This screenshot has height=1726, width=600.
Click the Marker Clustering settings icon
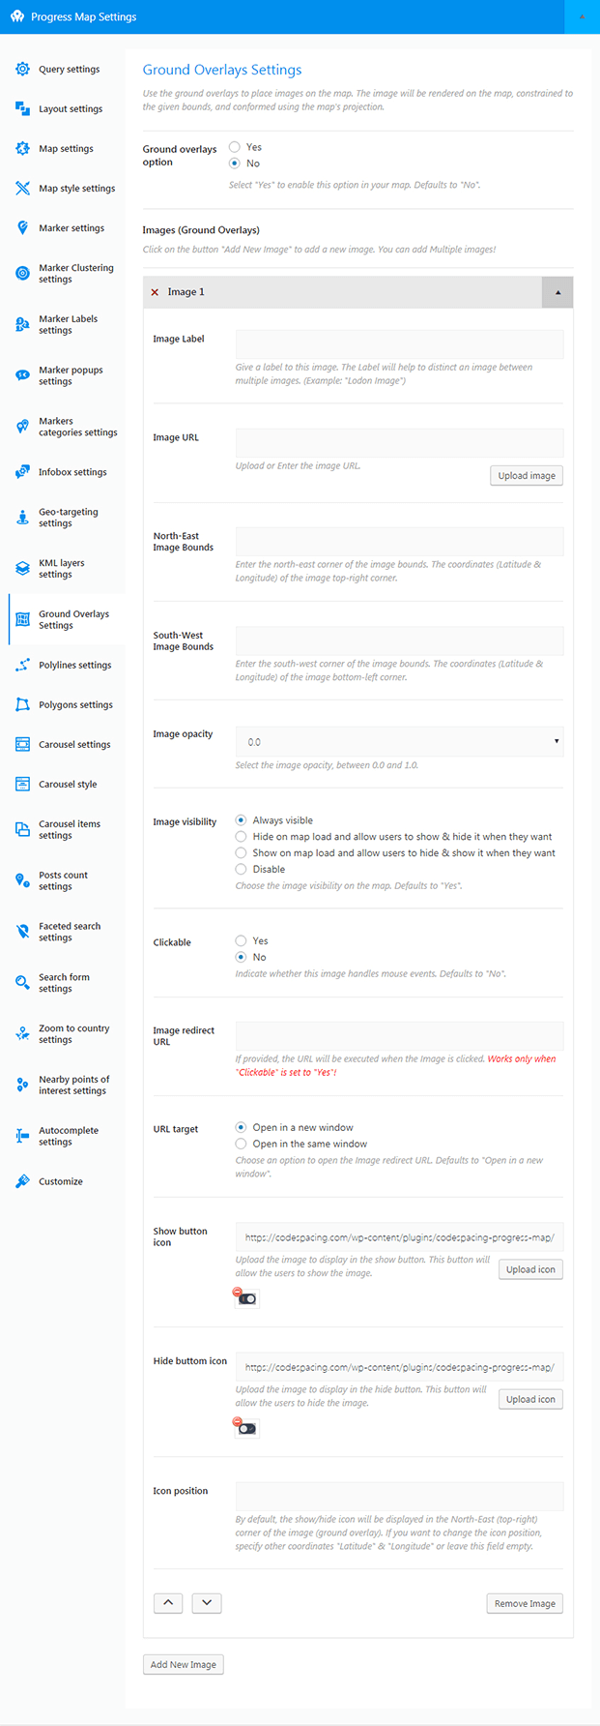click(x=22, y=273)
